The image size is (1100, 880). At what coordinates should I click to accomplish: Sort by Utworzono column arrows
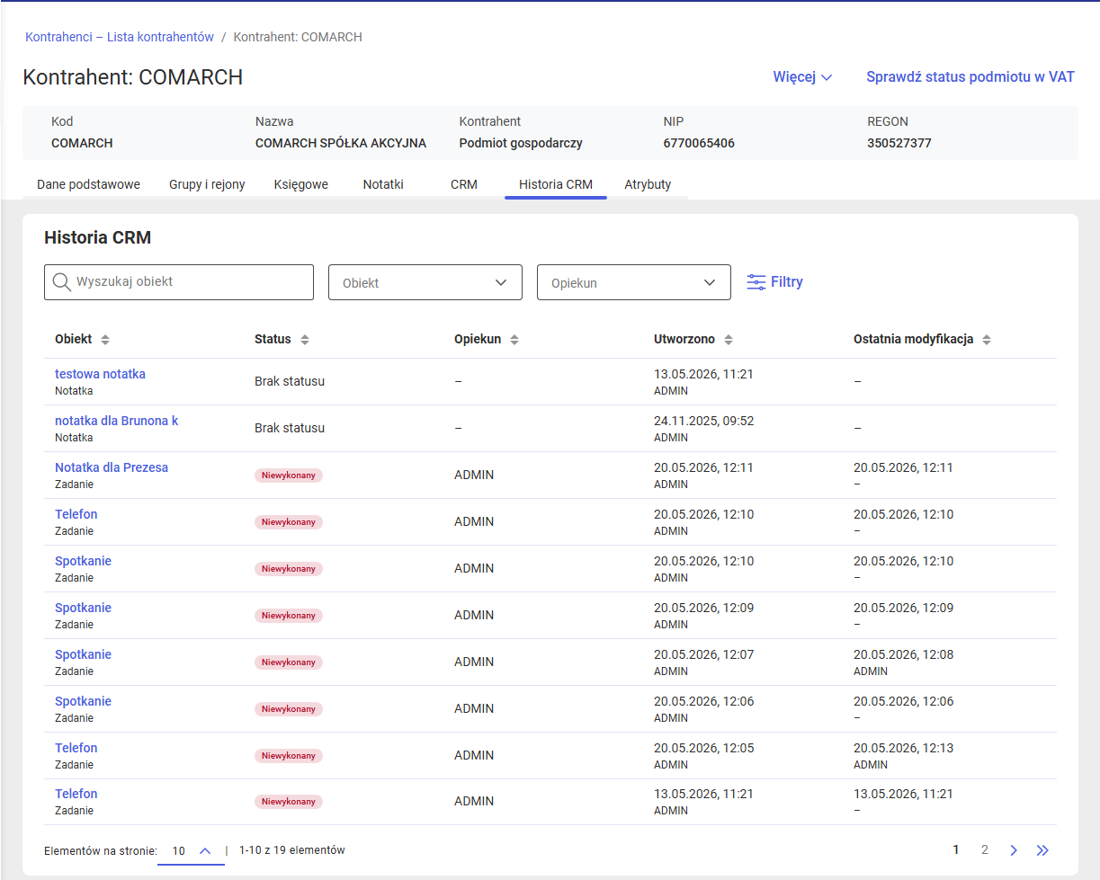(x=729, y=340)
